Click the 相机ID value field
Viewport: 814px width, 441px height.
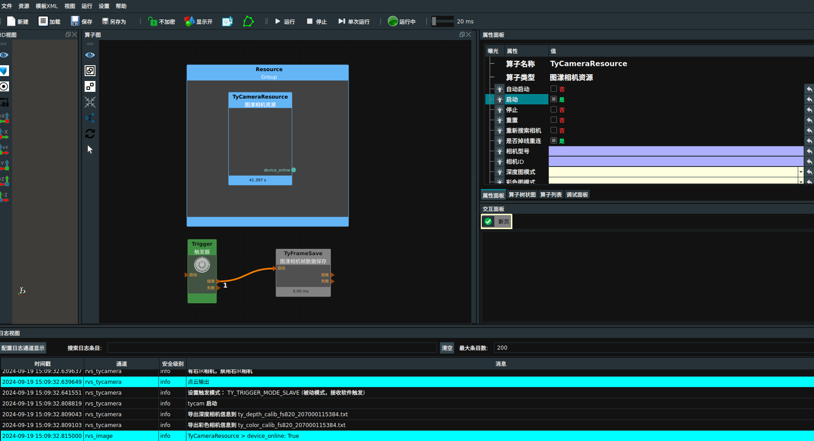(676, 162)
